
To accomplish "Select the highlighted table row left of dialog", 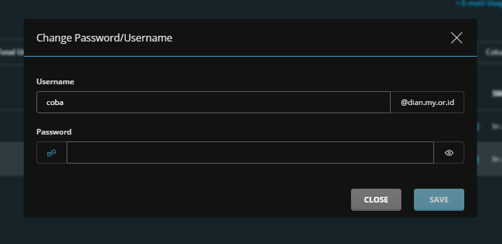I will point(12,159).
